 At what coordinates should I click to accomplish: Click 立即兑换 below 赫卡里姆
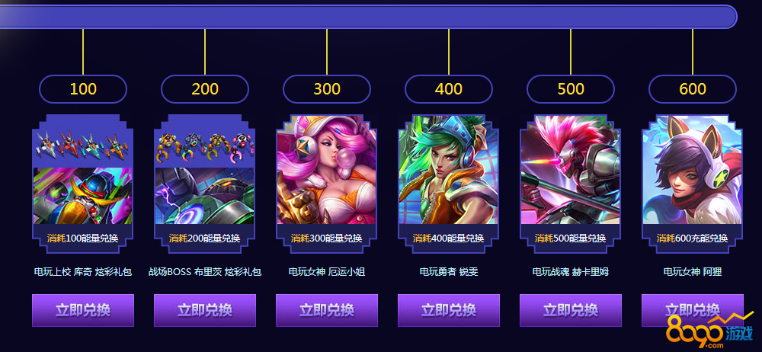(x=571, y=310)
